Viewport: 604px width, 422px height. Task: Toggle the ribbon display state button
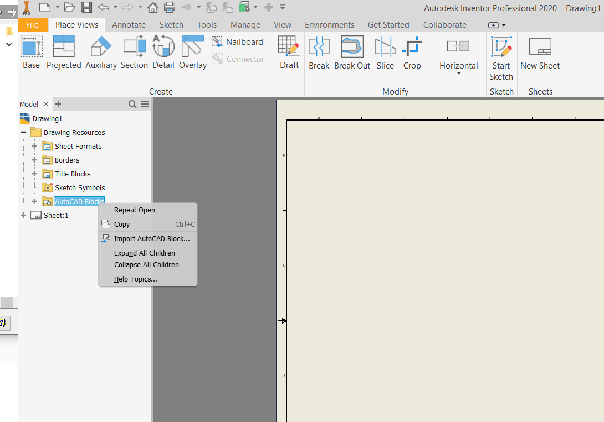click(493, 25)
